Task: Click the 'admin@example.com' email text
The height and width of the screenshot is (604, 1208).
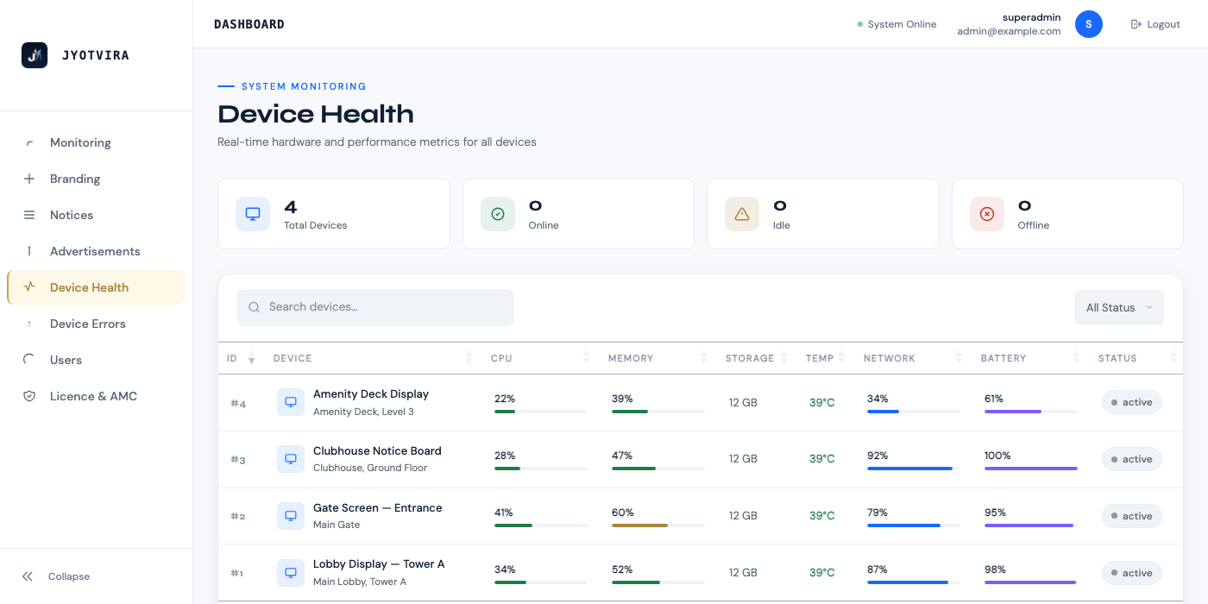Action: (1009, 31)
